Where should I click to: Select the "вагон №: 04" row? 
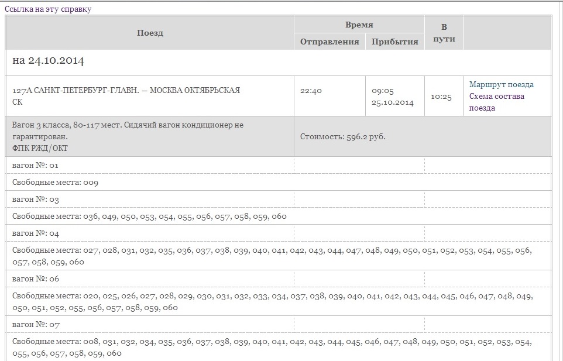36,233
